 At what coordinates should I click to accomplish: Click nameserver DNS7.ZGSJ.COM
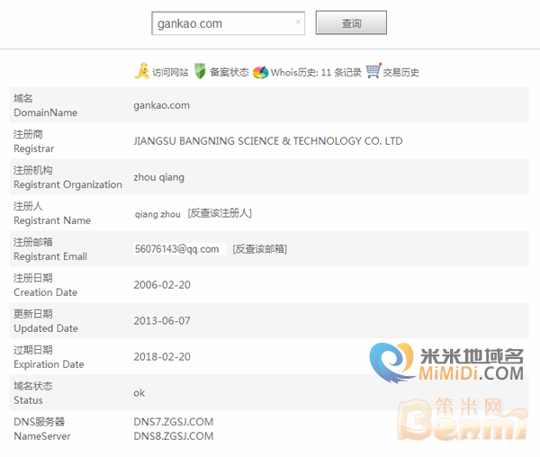click(x=174, y=422)
